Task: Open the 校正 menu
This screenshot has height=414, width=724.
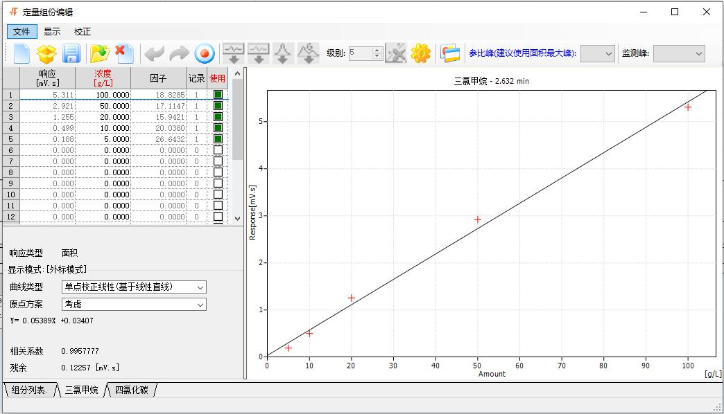Action: pos(83,31)
